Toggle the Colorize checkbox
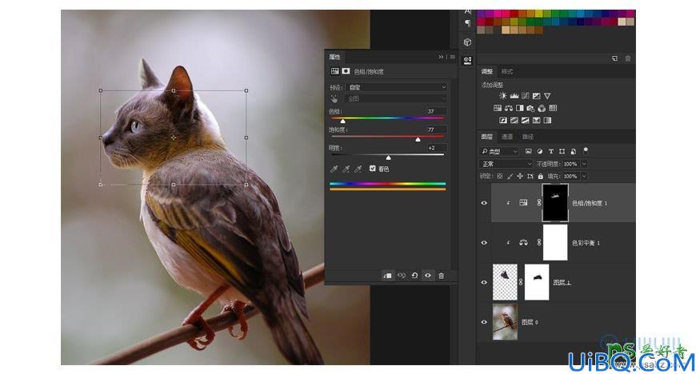Image resolution: width=696 pixels, height=374 pixels. pyautogui.click(x=373, y=168)
